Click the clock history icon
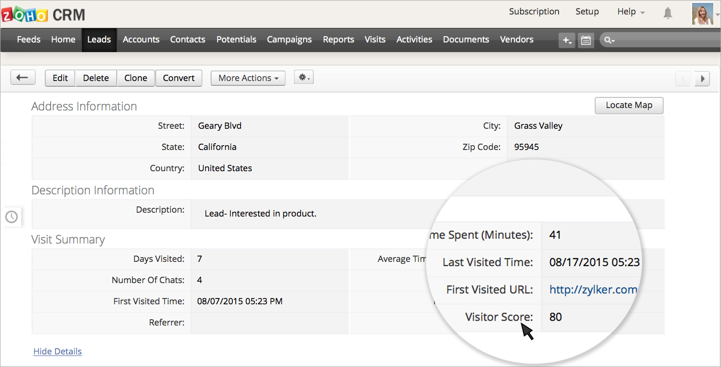 [12, 217]
